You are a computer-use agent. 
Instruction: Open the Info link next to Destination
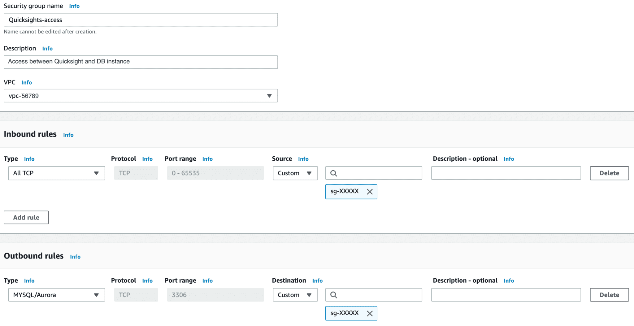pyautogui.click(x=317, y=280)
